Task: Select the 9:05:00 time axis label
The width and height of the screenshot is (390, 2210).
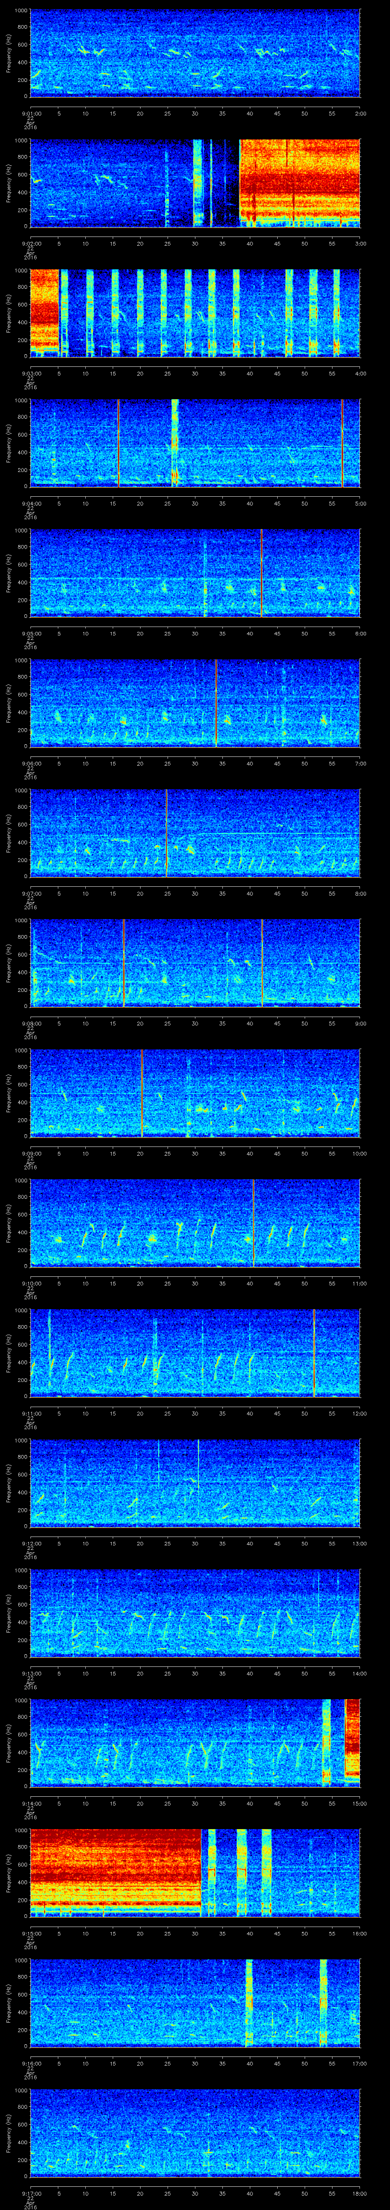Action: pyautogui.click(x=31, y=633)
